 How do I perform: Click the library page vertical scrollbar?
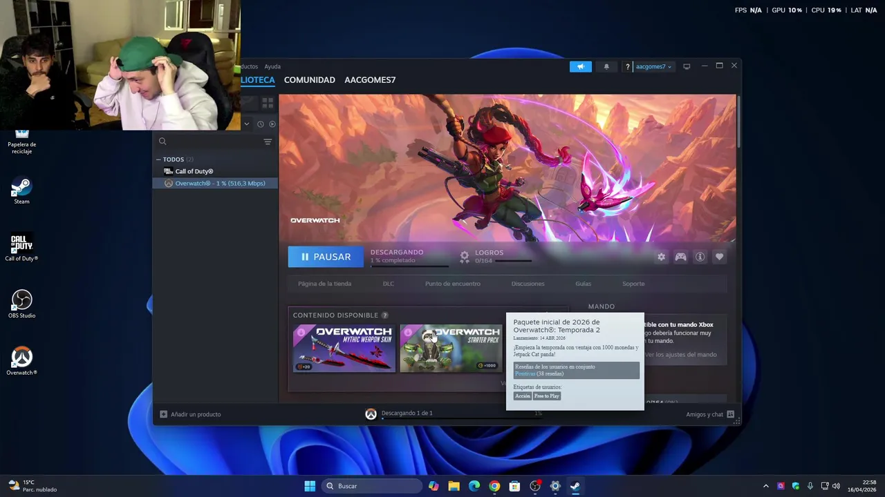tap(738, 121)
